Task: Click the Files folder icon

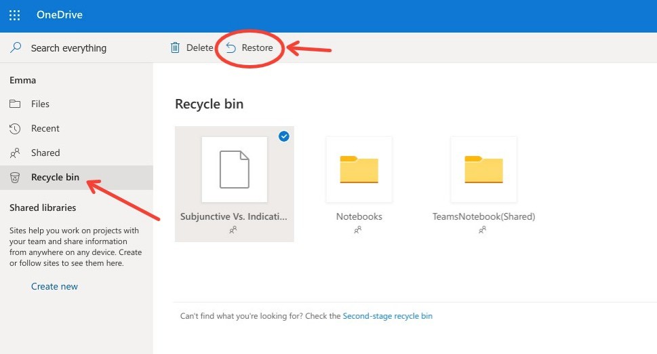Action: 15,104
